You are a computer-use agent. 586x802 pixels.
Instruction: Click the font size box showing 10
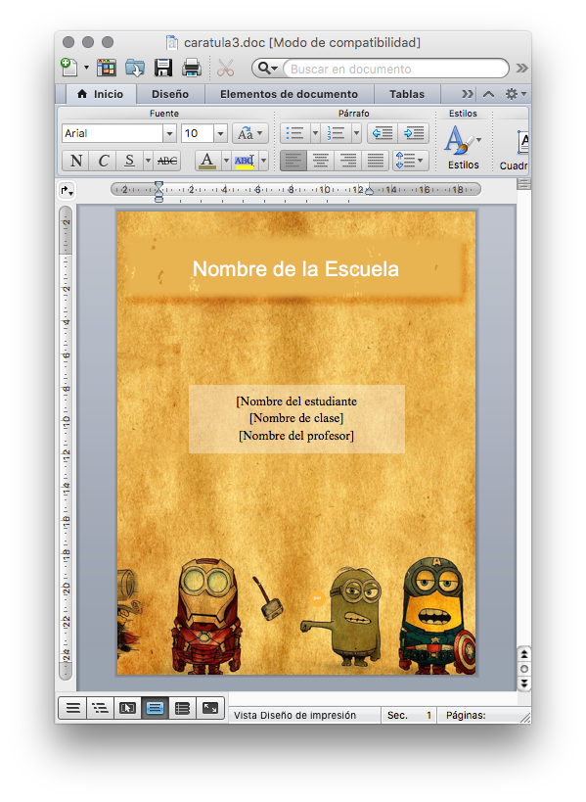[x=198, y=133]
